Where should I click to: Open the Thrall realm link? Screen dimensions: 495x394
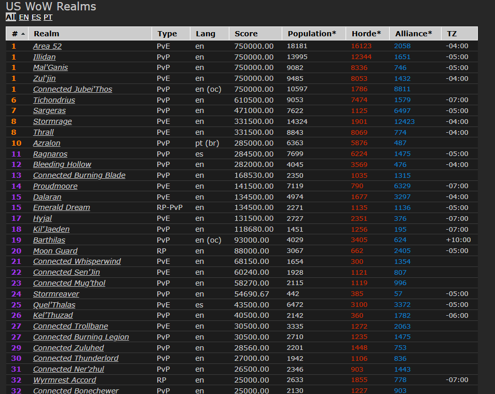(43, 132)
